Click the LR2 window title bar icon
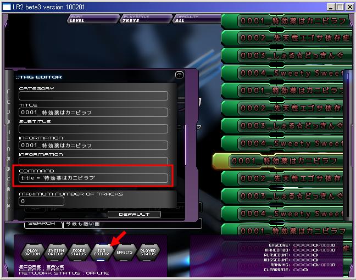This screenshot has width=356, height=280. click(x=7, y=7)
